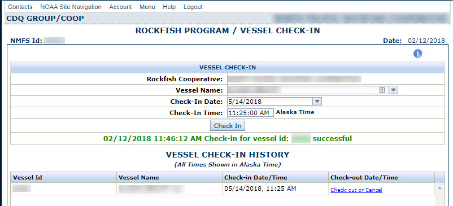Open the Check-In Date dropdown arrow
This screenshot has height=206, width=453.
click(x=317, y=102)
